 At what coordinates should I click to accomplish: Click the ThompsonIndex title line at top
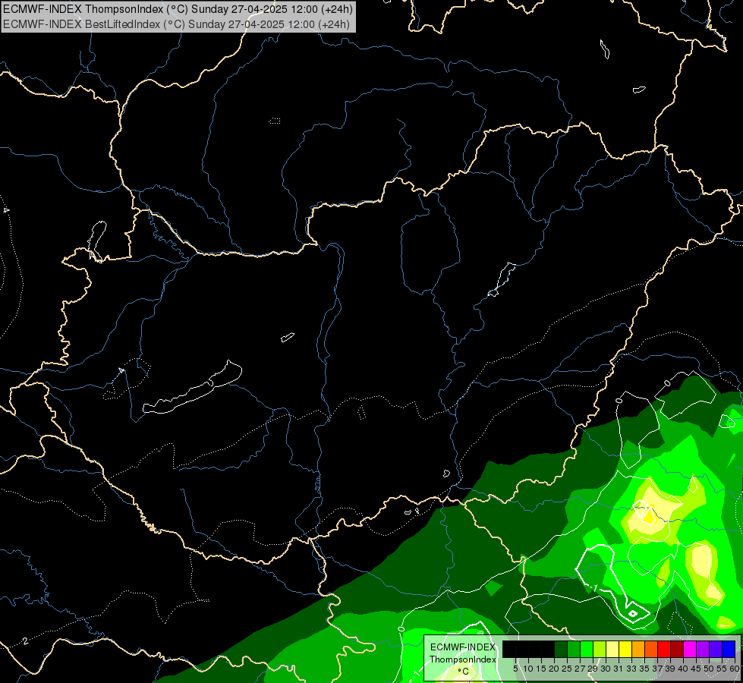(178, 9)
